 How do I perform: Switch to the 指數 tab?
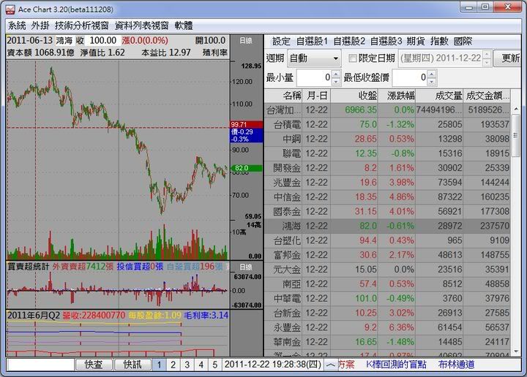click(439, 41)
